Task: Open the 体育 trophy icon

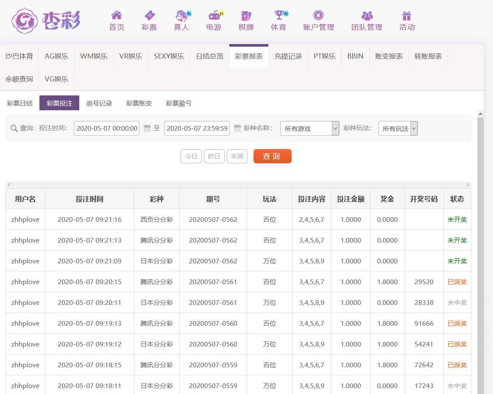Action: click(279, 16)
